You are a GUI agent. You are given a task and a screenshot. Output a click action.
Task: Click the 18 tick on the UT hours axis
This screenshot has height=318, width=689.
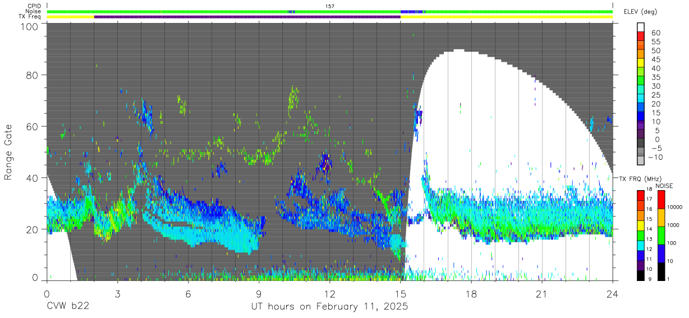click(x=471, y=294)
